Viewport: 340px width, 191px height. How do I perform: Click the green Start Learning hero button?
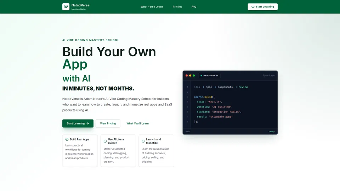(78, 123)
